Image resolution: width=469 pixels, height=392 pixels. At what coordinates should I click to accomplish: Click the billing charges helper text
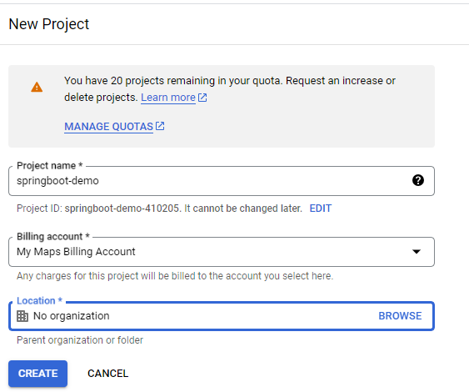click(x=175, y=276)
